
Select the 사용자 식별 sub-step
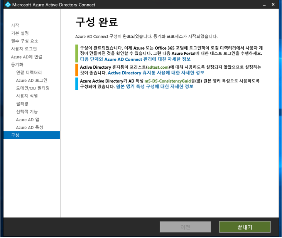(x=27, y=96)
